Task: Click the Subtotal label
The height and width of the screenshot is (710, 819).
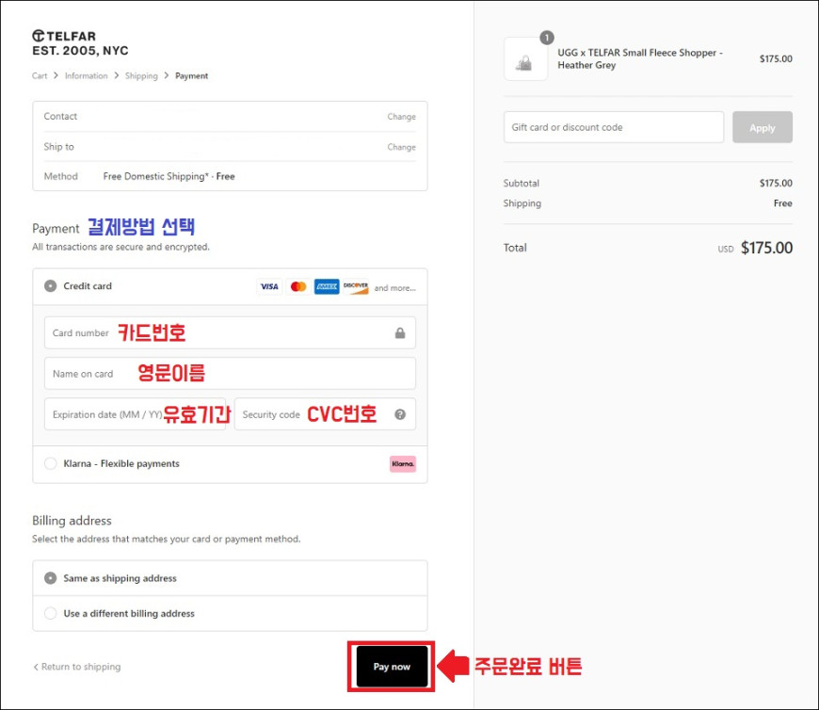Action: 522,184
